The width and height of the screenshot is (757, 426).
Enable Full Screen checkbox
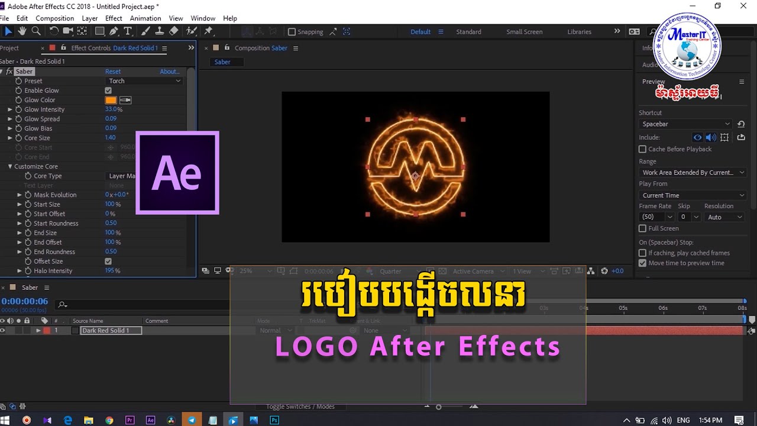643,228
